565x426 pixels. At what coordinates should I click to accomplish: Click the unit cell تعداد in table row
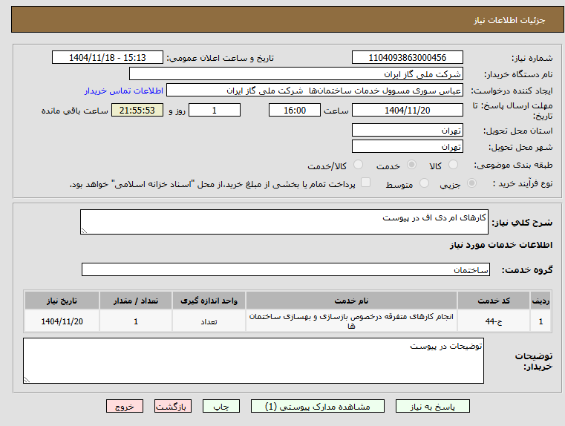[x=209, y=321]
